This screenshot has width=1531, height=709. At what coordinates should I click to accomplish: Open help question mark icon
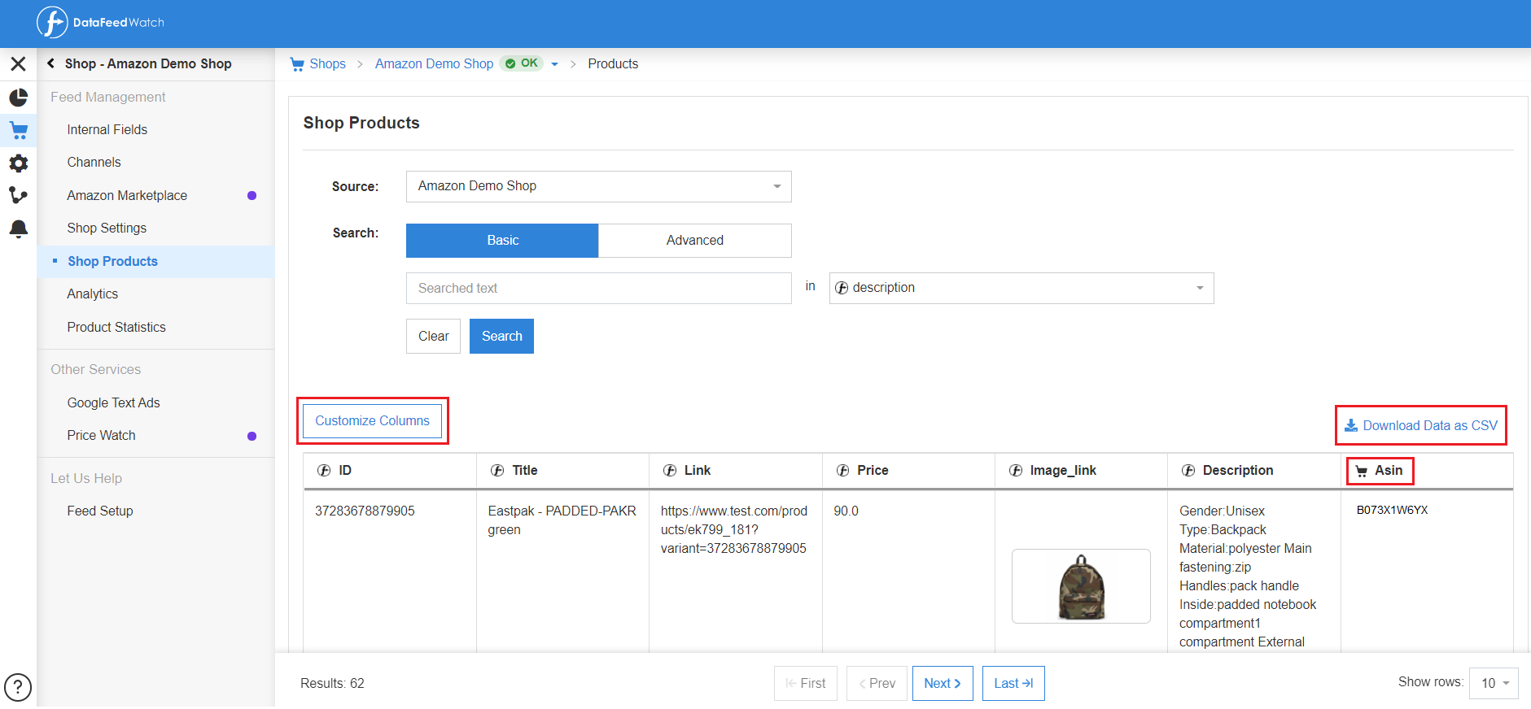click(18, 687)
